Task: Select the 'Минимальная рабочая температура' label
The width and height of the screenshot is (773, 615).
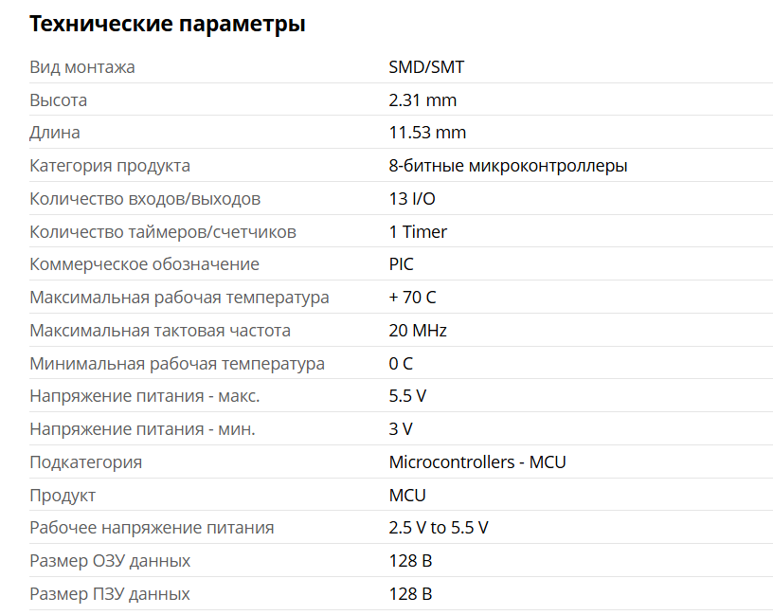Action: [177, 364]
